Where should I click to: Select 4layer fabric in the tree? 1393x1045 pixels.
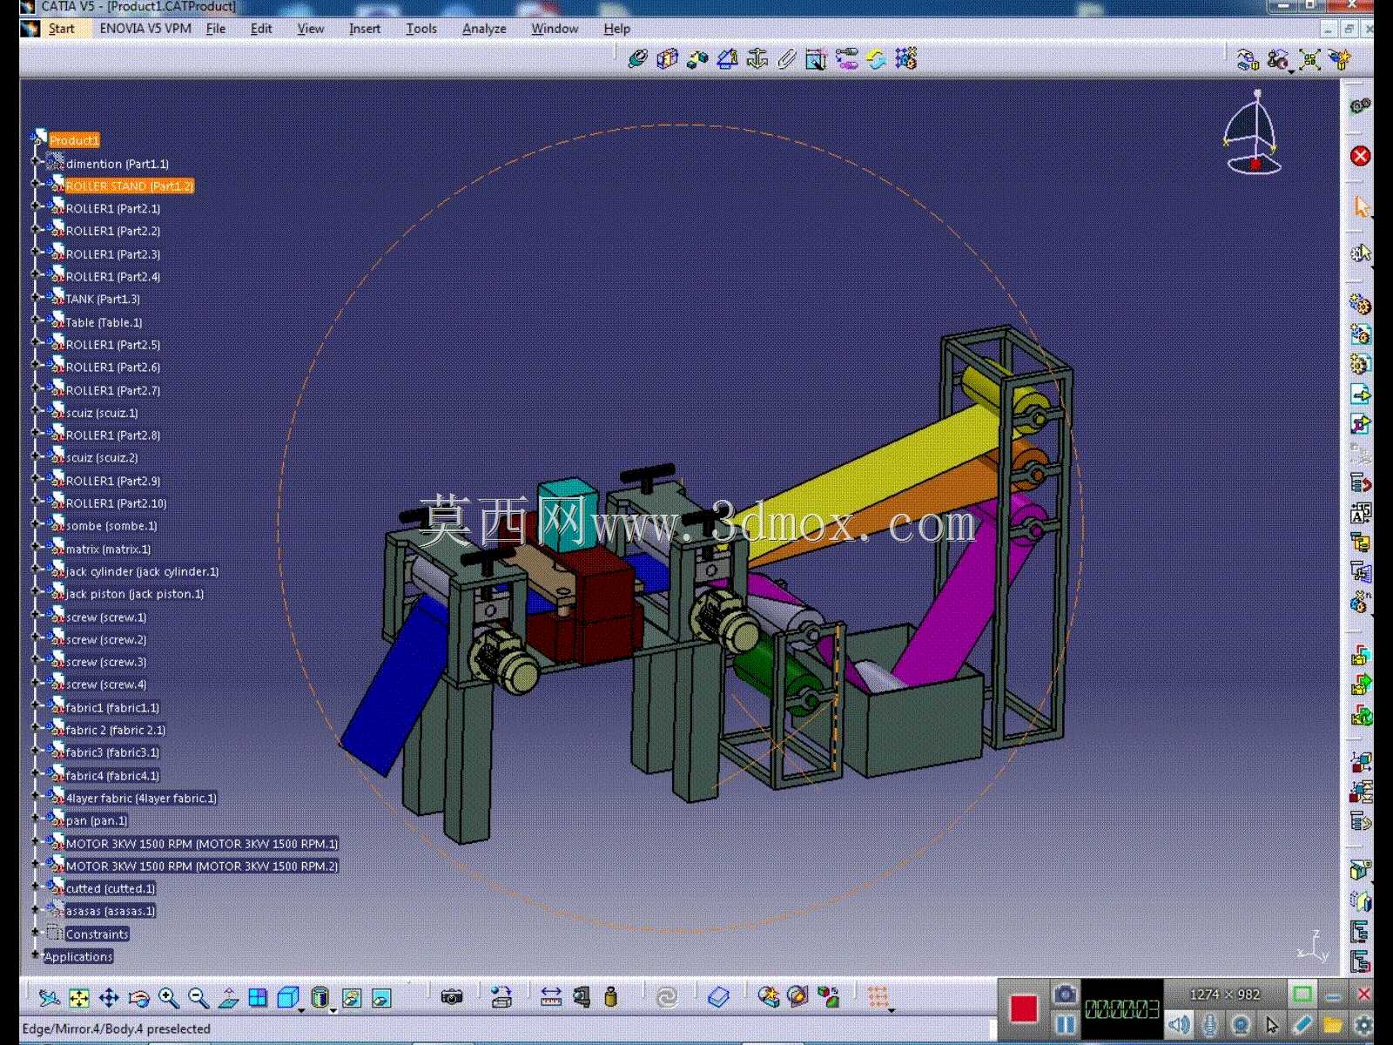(141, 799)
